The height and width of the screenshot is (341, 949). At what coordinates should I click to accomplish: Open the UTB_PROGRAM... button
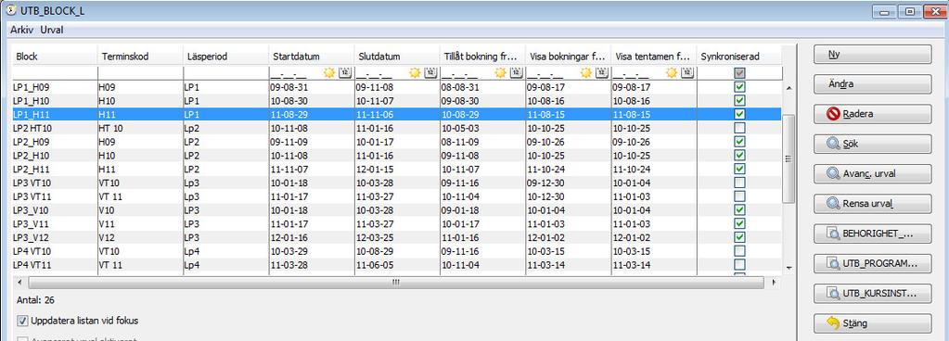tap(872, 263)
